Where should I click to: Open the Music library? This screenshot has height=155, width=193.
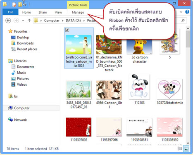[21, 73]
